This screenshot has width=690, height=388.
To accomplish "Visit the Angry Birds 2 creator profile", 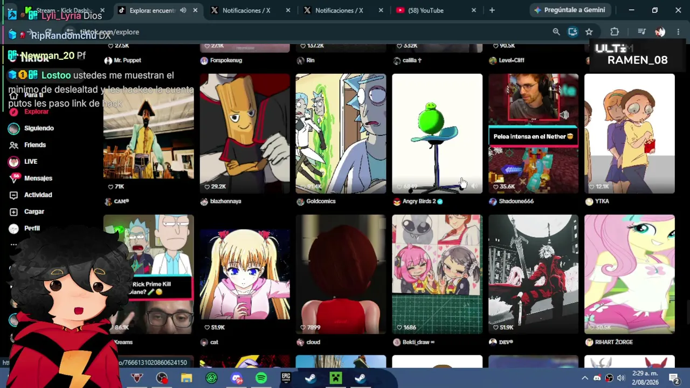I will (419, 202).
